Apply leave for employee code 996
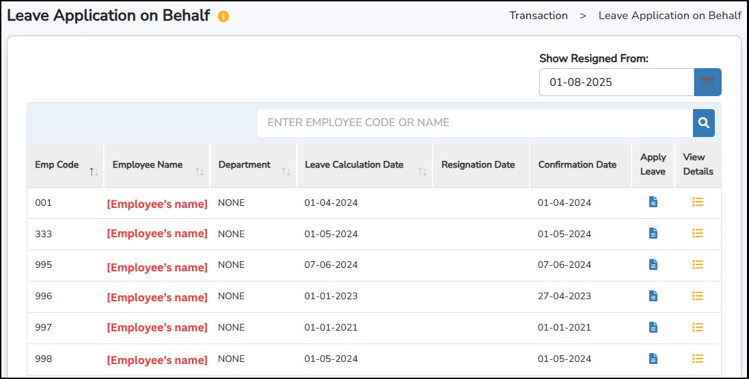This screenshot has height=379, width=749. 653,296
